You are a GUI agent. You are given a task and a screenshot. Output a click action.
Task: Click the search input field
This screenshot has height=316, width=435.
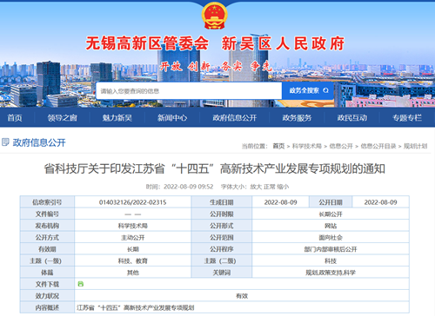[x=189, y=91]
